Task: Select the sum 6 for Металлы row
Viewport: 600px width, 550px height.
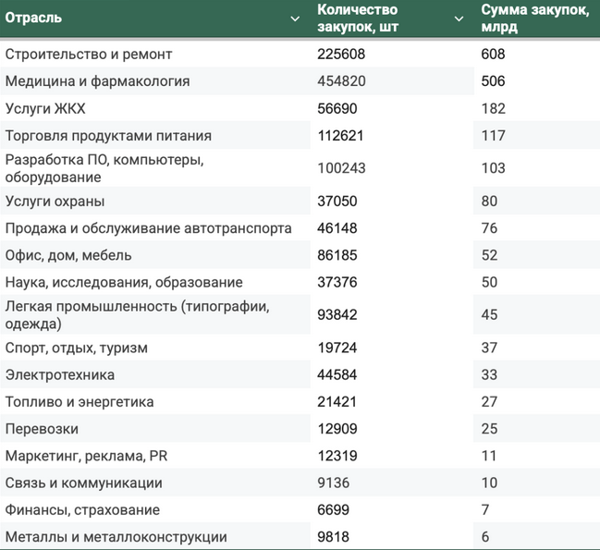Action: (x=485, y=537)
